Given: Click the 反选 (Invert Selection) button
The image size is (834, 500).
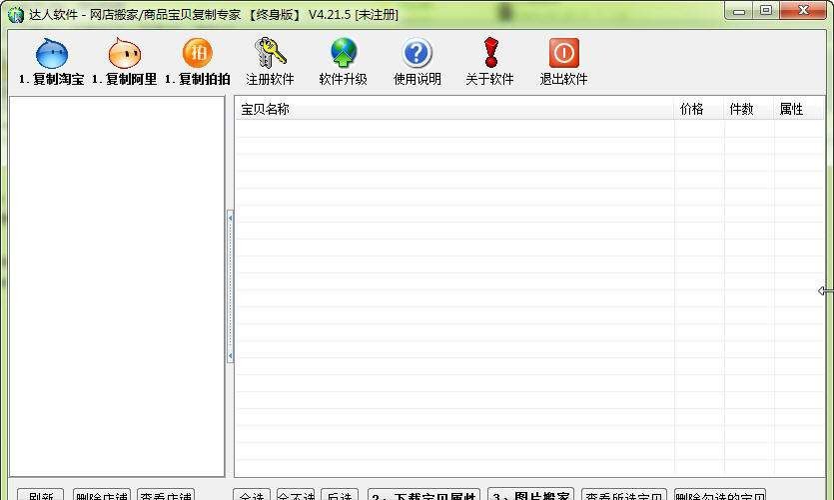Looking at the screenshot, I should click(x=340, y=495).
